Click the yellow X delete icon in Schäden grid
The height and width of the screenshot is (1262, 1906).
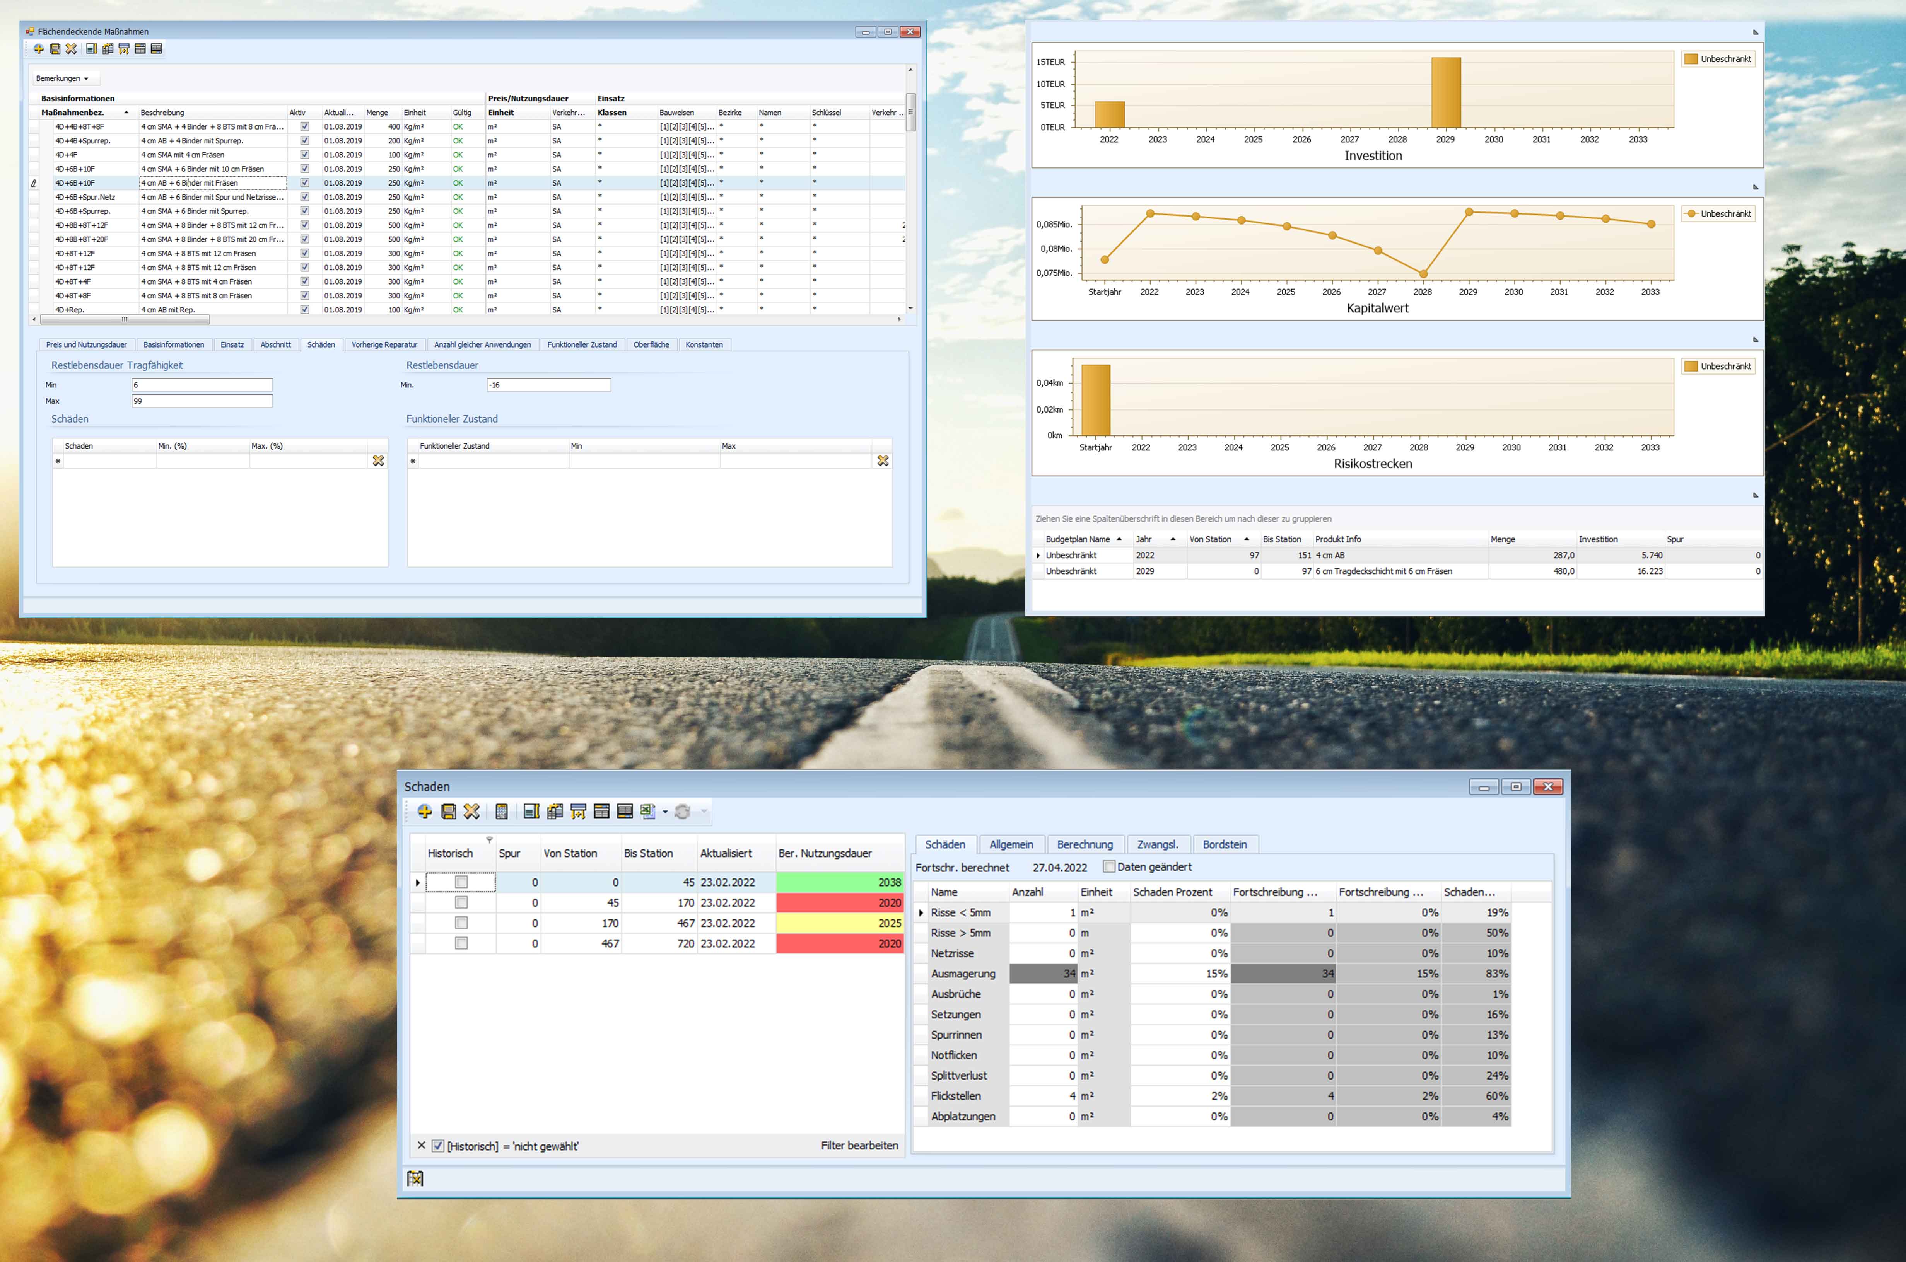[x=378, y=461]
